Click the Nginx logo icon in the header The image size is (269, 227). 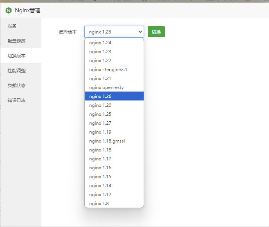coord(9,10)
